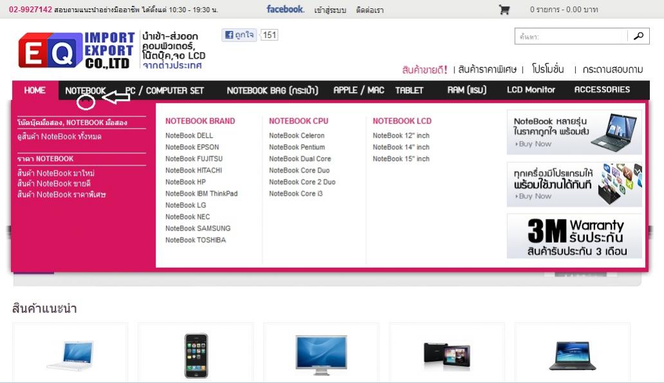Viewport: 664px width, 383px height.
Task: Open the NOTEBOOK menu item
Action: coord(86,90)
